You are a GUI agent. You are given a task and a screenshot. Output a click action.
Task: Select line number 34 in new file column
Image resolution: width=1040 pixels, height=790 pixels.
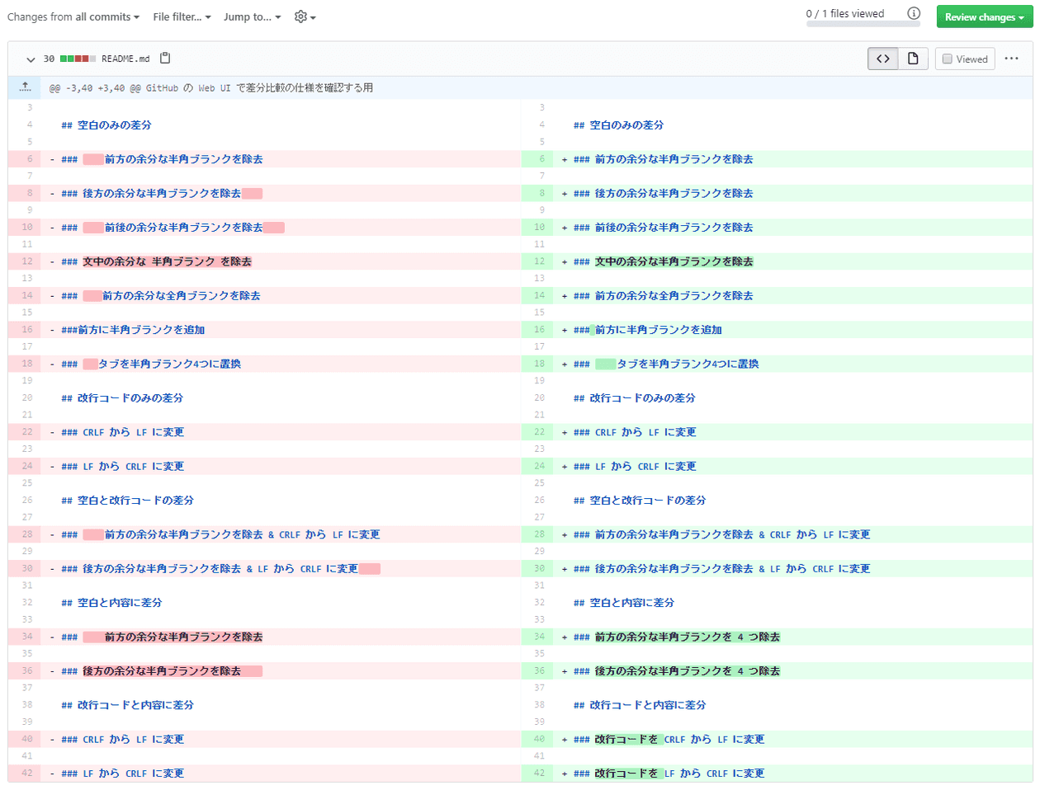tap(540, 637)
